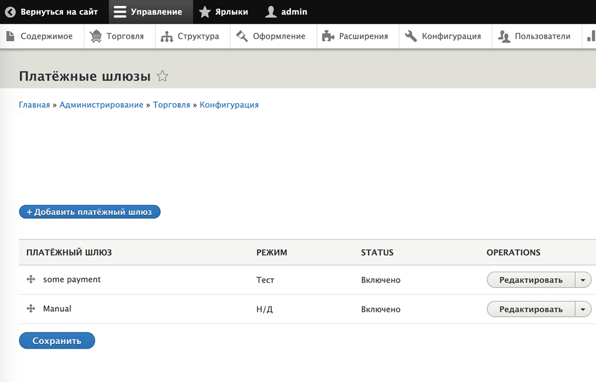Click the Структура hierarchy icon

(x=167, y=36)
